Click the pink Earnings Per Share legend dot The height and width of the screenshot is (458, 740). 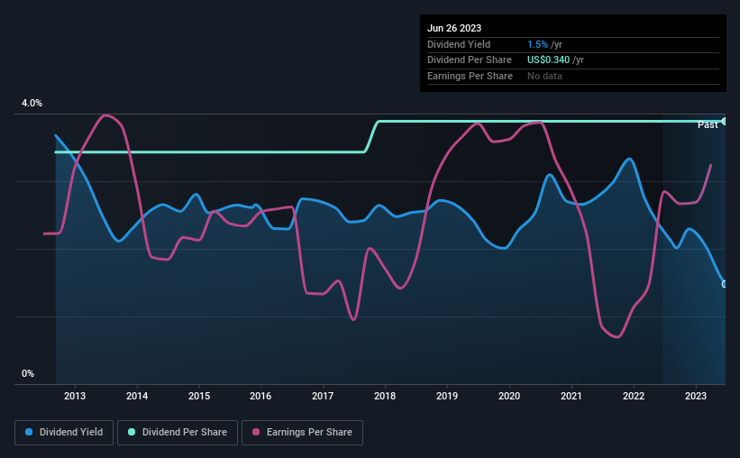[x=256, y=432]
